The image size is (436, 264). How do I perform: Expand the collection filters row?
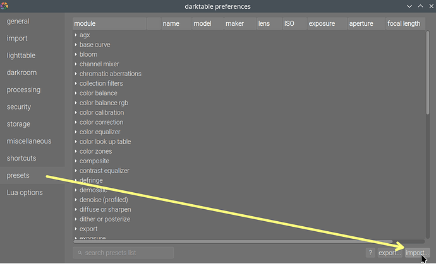(76, 83)
